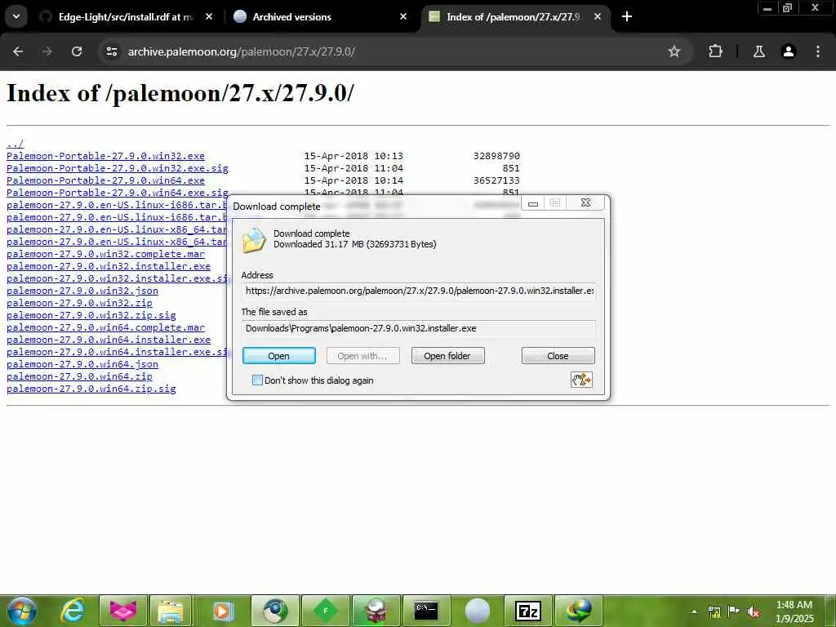Switch to the Edge-Light/src/install.rdf tab

coord(125,17)
